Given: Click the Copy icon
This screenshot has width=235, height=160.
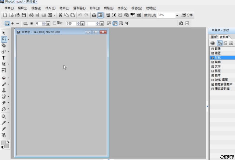Looking at the screenshot, I should (66, 15).
